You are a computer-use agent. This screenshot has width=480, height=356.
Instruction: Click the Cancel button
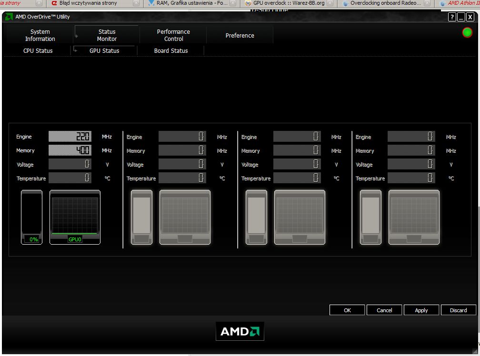click(384, 310)
